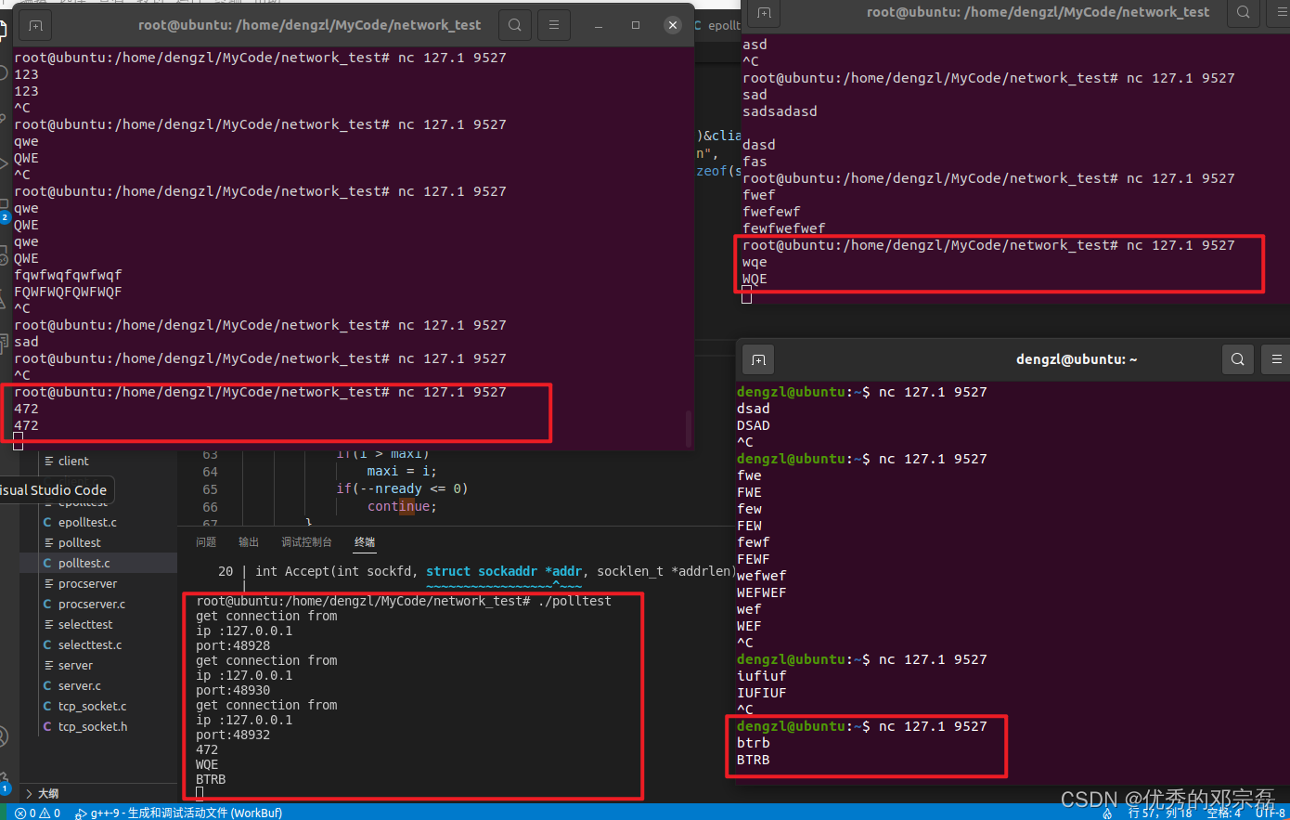Open the 调试控制台 panel tab

point(306,542)
